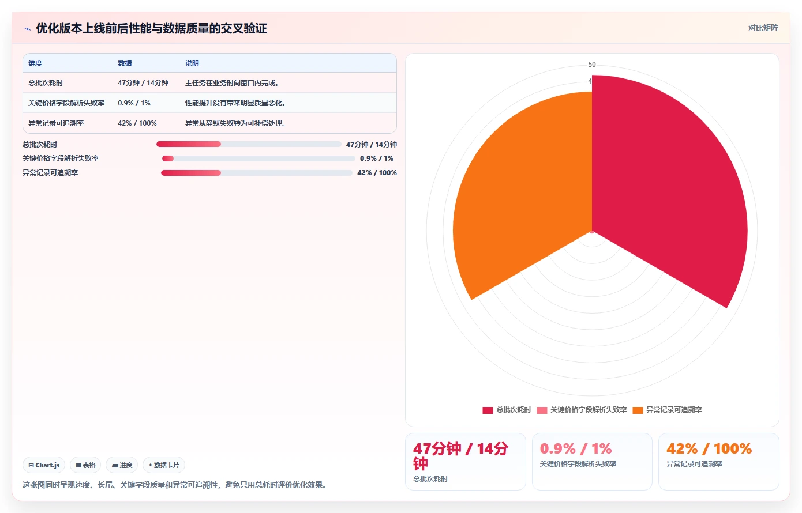Click the 维度 column header
This screenshot has width=802, height=513.
point(35,63)
